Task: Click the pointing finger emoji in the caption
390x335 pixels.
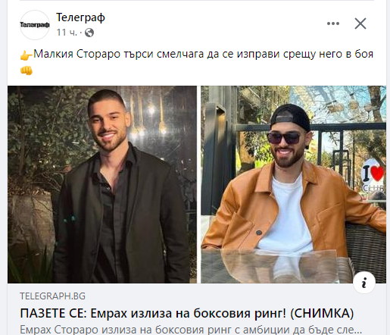Action: coord(27,55)
